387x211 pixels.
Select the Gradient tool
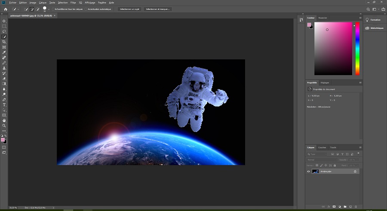click(4, 84)
